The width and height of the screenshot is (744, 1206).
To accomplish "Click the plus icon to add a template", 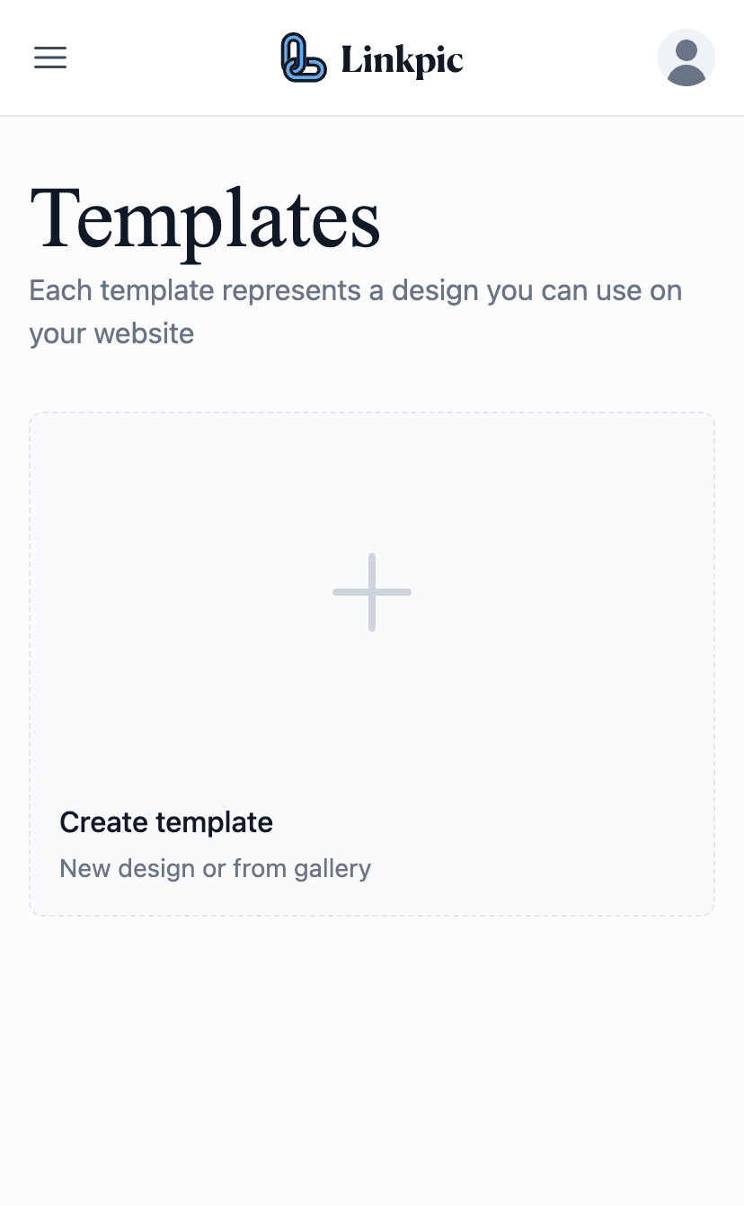I will [371, 591].
